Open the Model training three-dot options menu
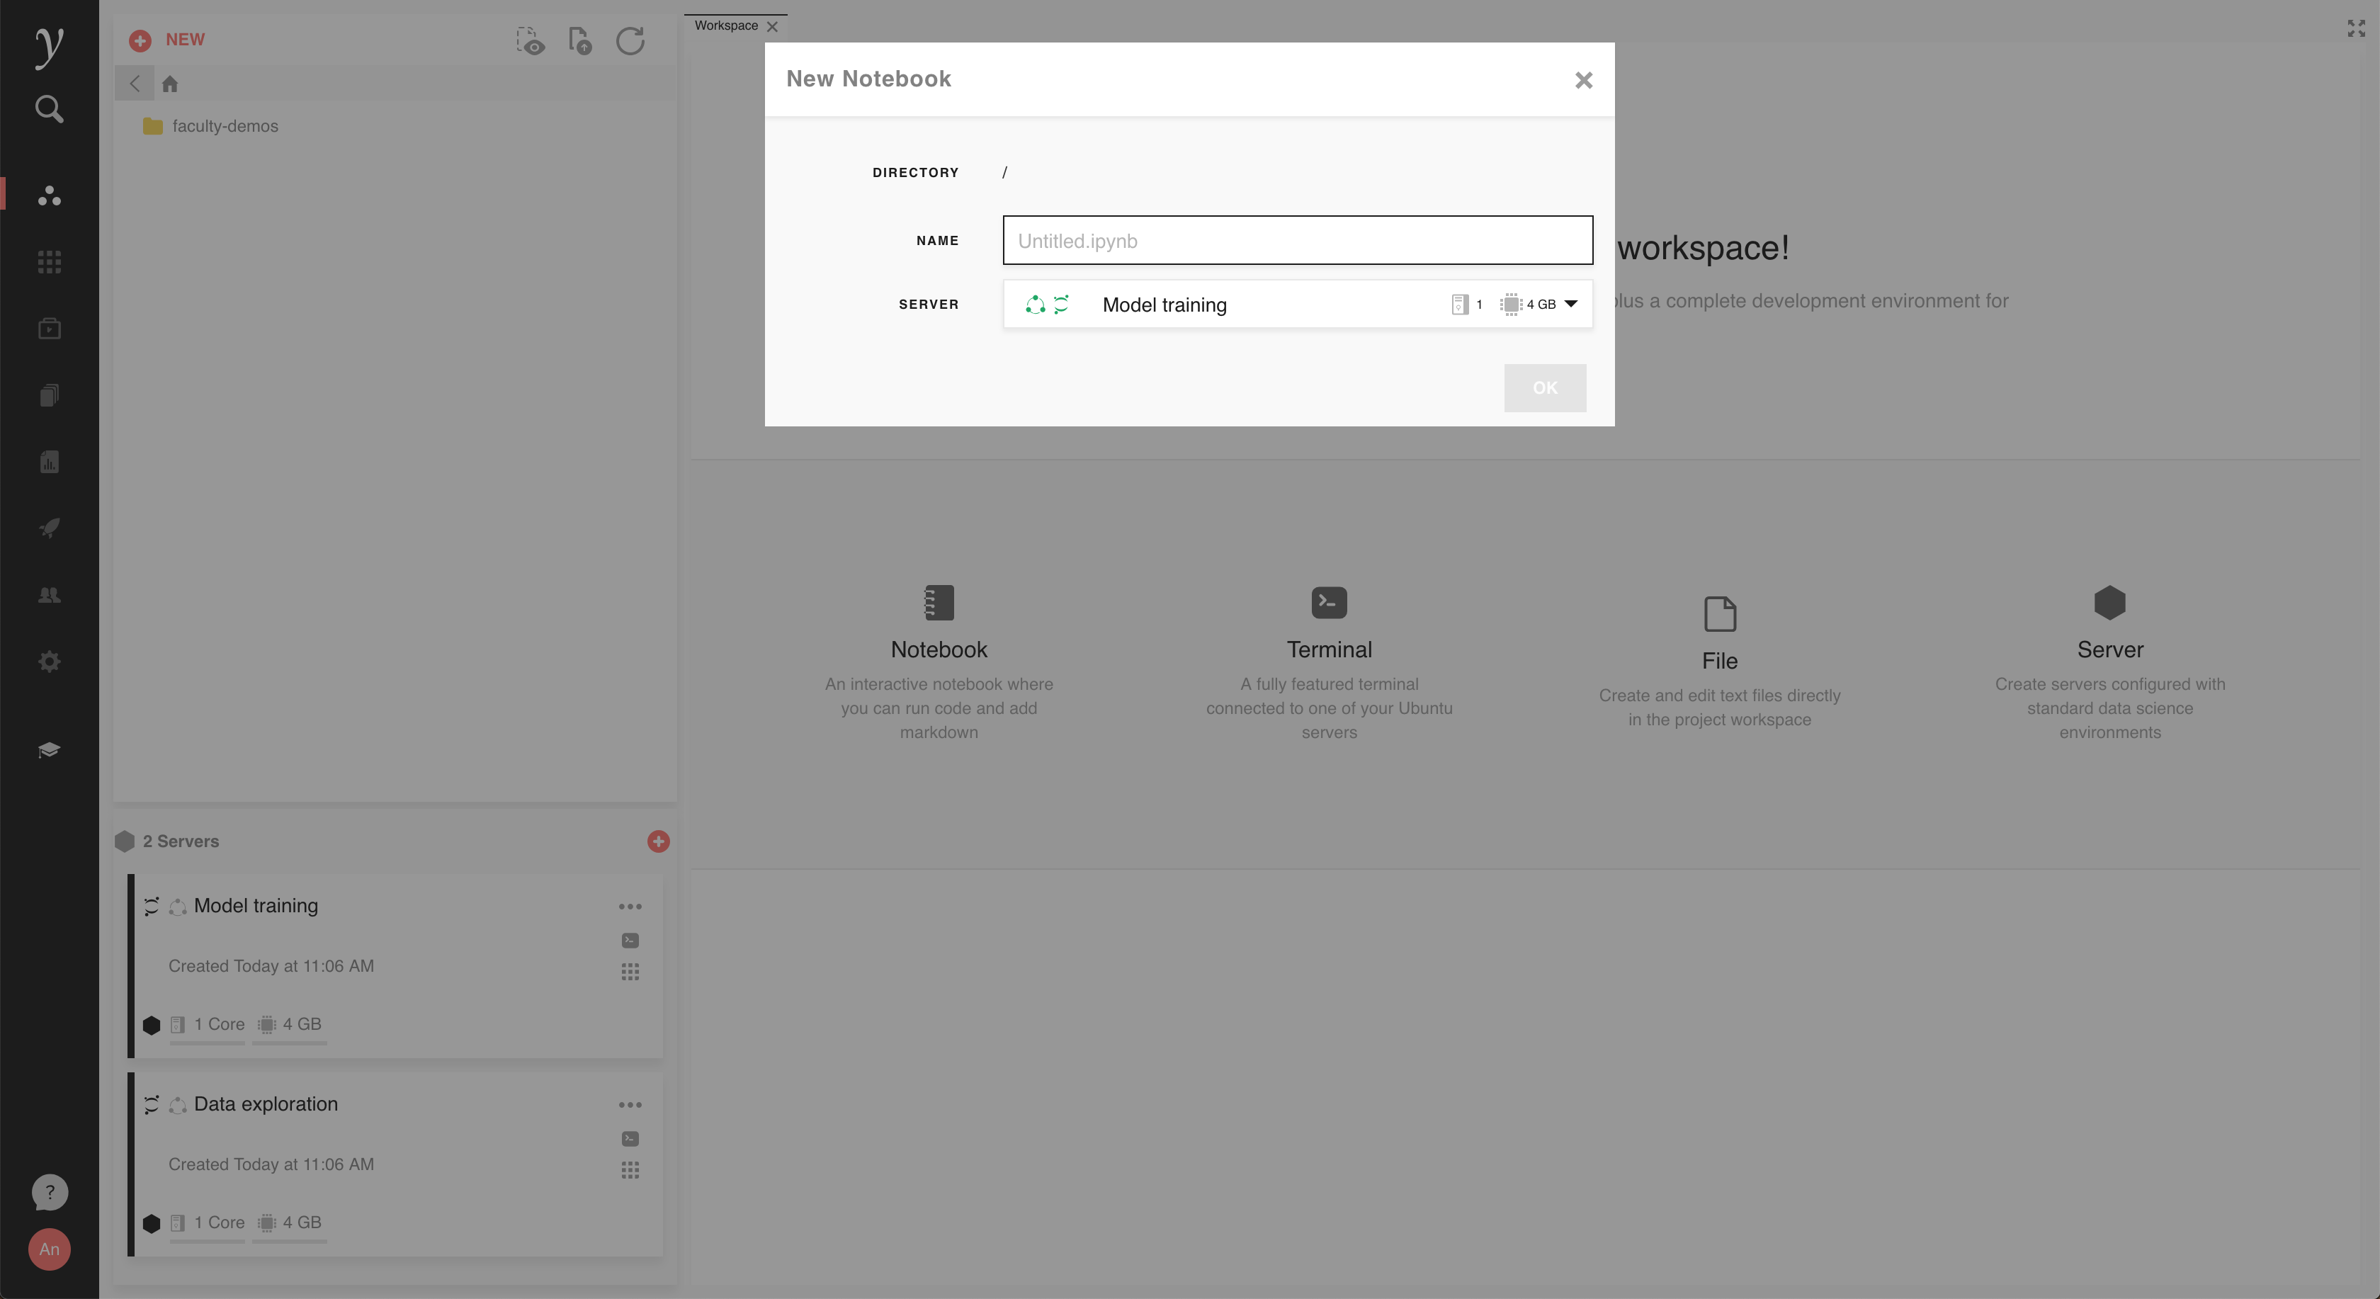This screenshot has height=1299, width=2380. pos(630,907)
